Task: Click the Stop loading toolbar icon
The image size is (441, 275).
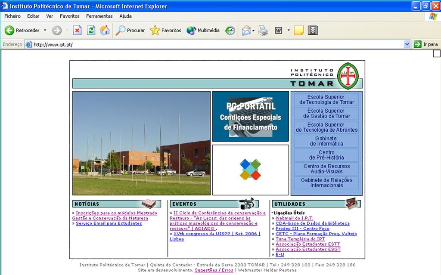Action: (x=77, y=31)
